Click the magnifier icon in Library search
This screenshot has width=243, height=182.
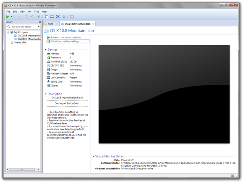pos(9,27)
